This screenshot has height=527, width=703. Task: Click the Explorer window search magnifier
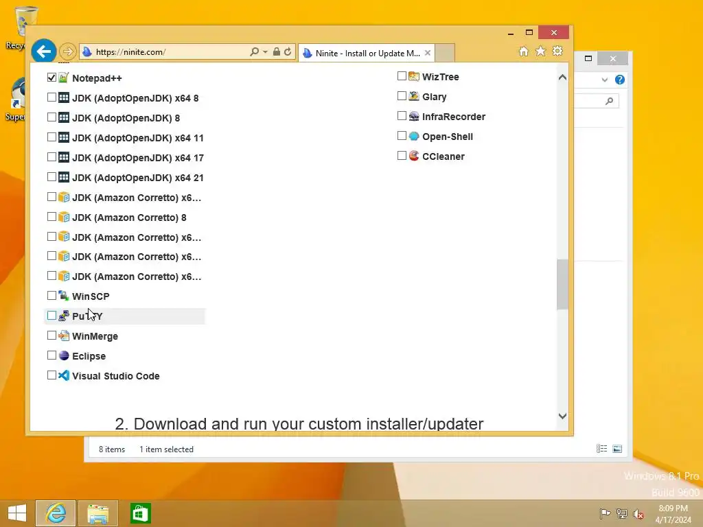pos(609,101)
